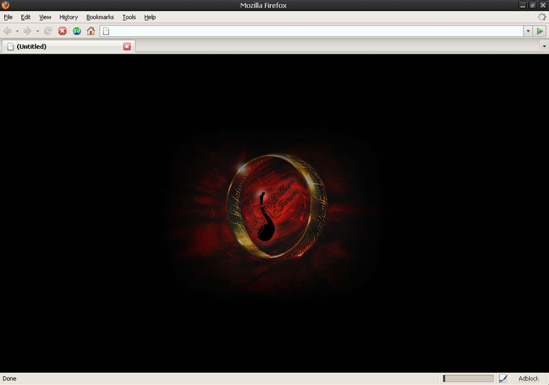Go back with the Back arrow button

pos(8,31)
